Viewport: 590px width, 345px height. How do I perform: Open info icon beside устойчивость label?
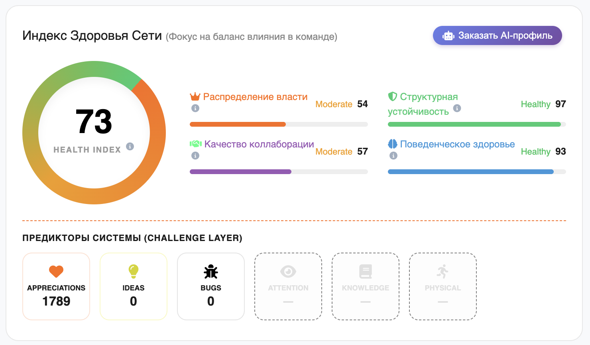tap(457, 108)
